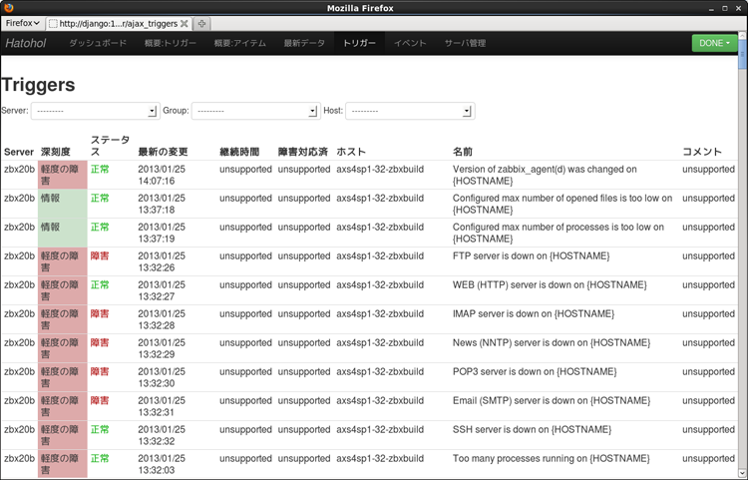Viewport: 748px width, 480px height.
Task: Click the 名前 column header
Action: tap(462, 152)
